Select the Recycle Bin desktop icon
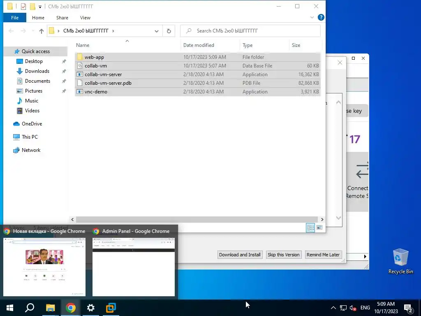 pyautogui.click(x=400, y=261)
